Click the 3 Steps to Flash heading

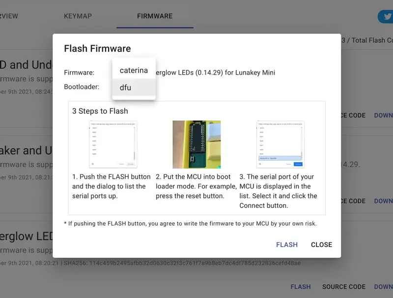click(x=100, y=111)
